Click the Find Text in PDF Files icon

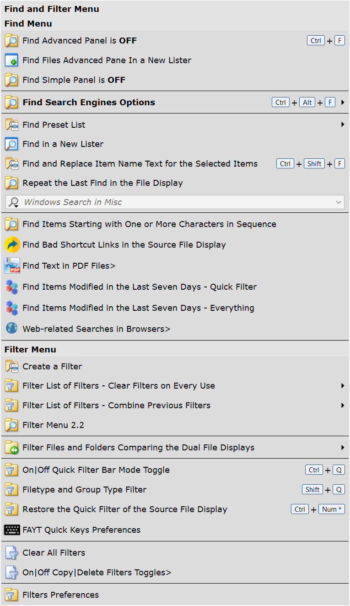12,265
